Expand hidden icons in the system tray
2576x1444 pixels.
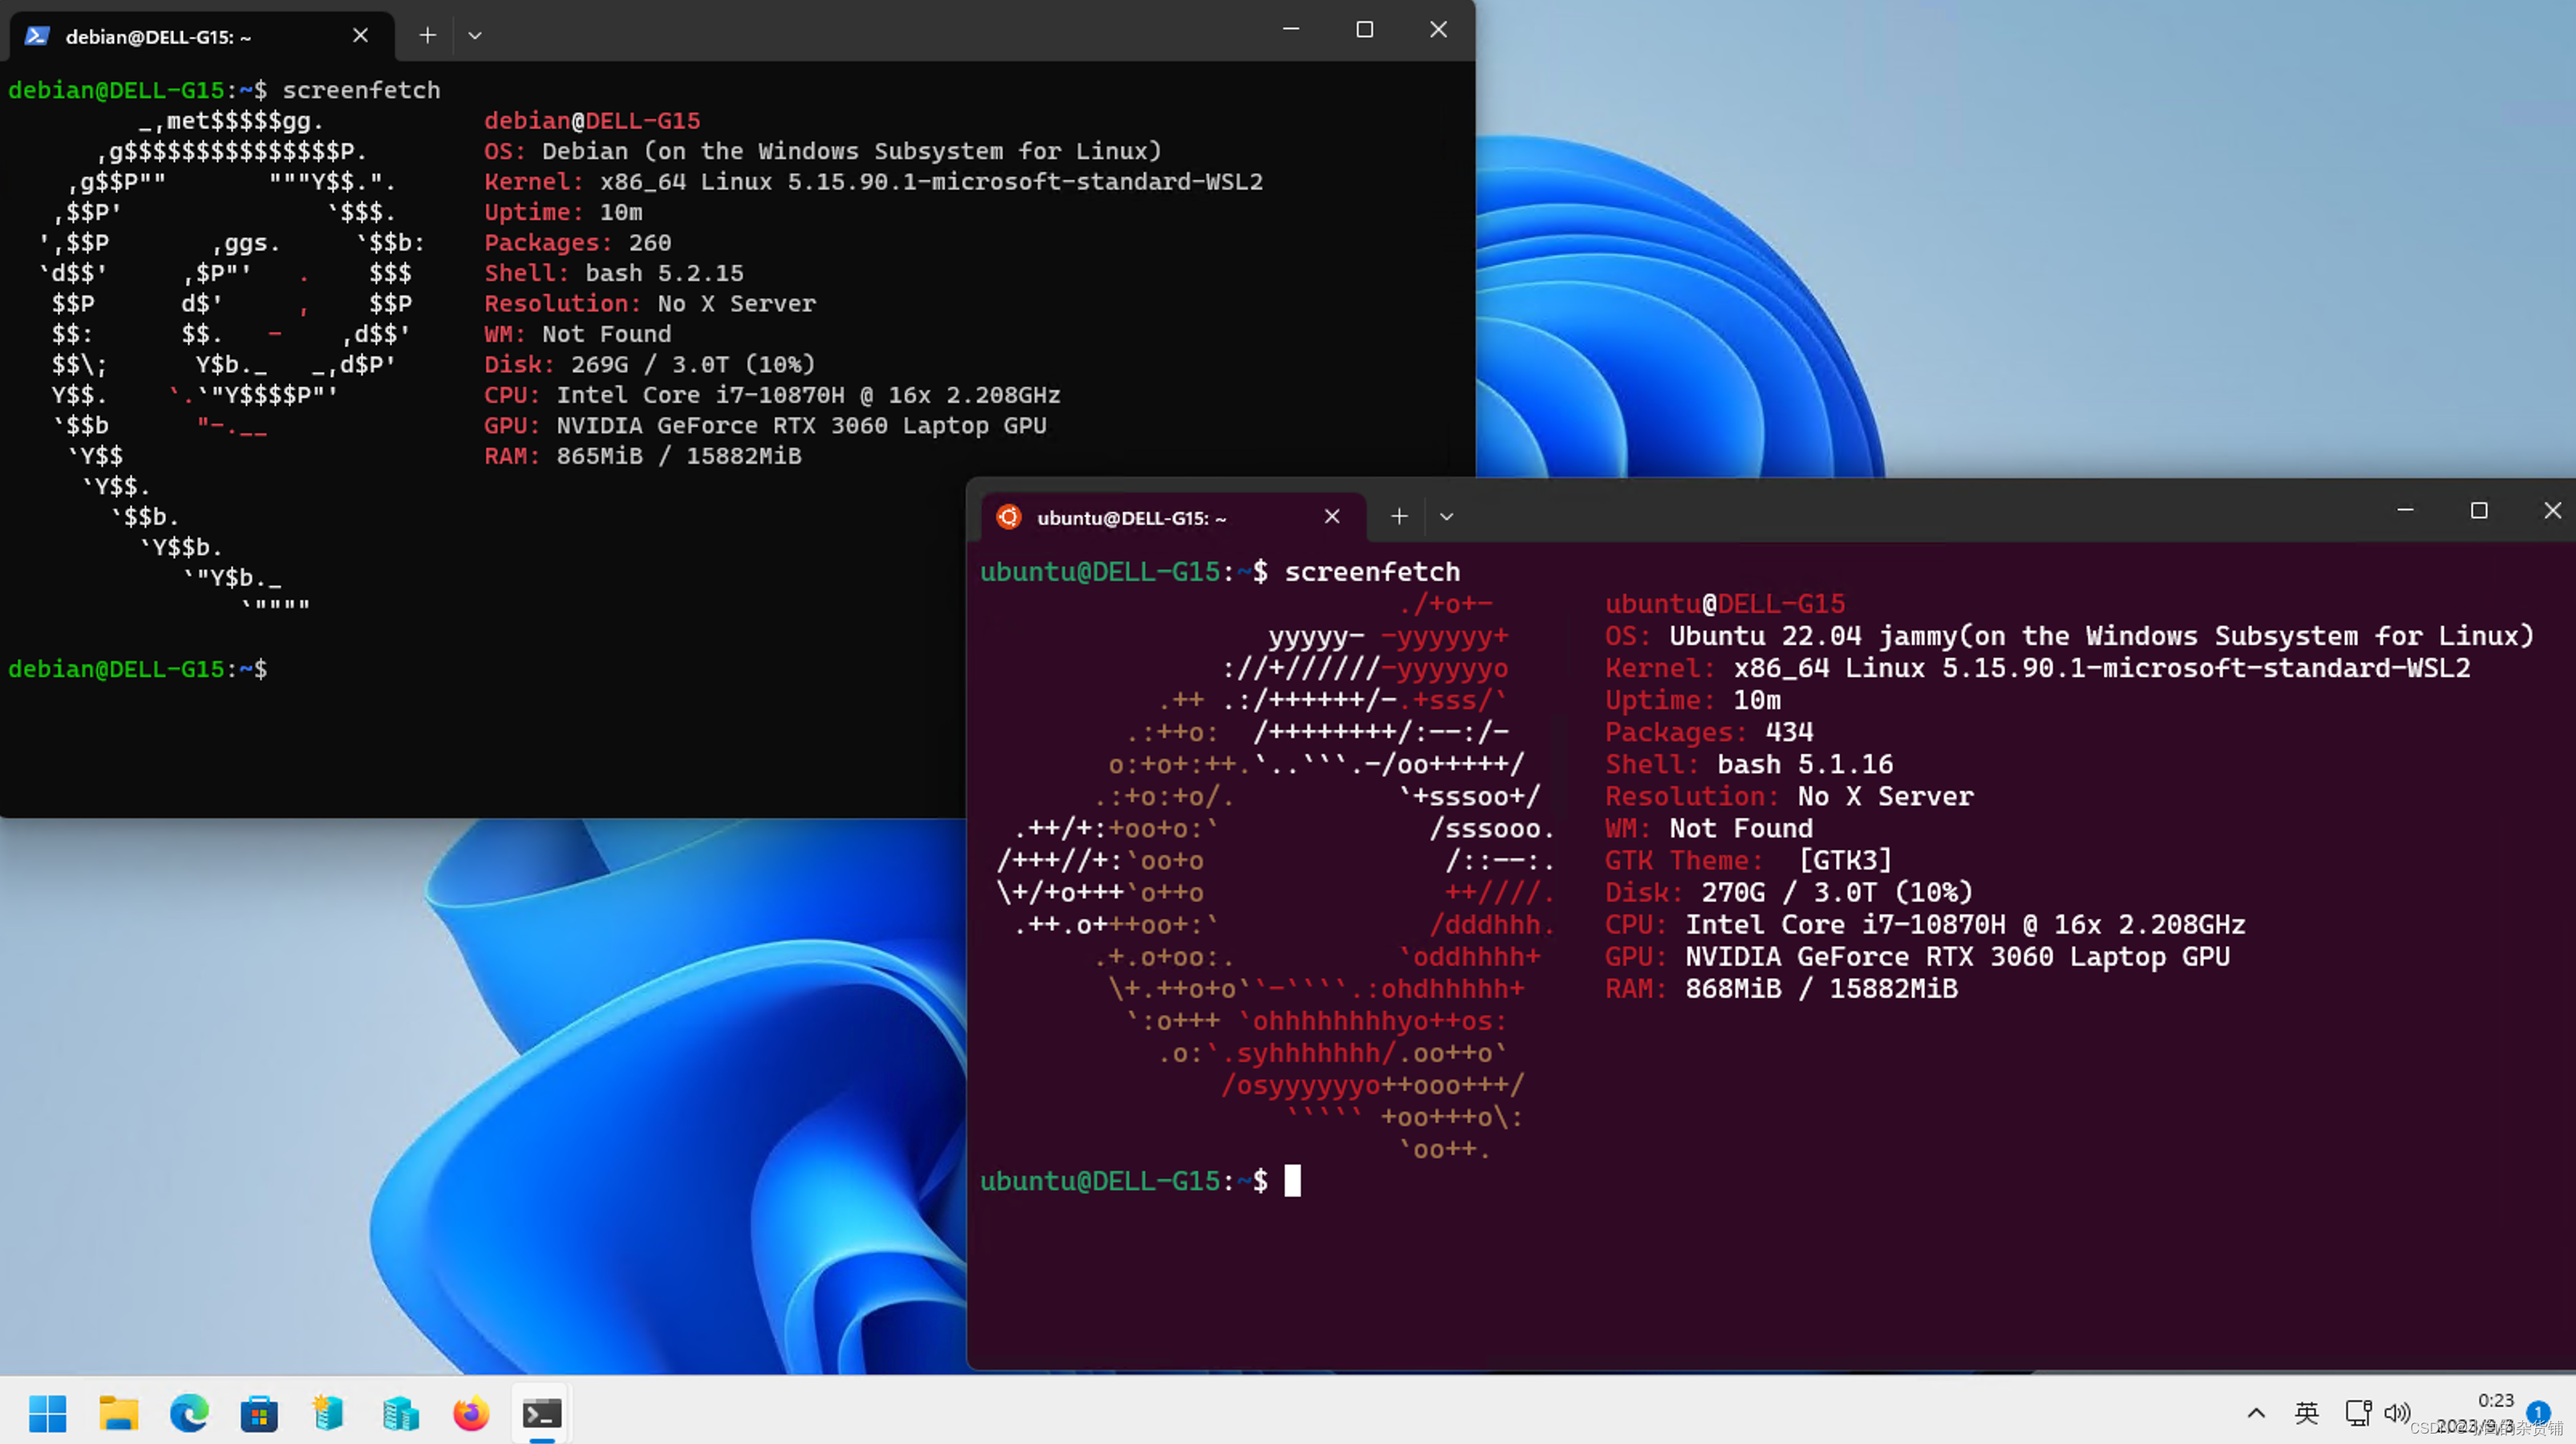(2256, 1413)
